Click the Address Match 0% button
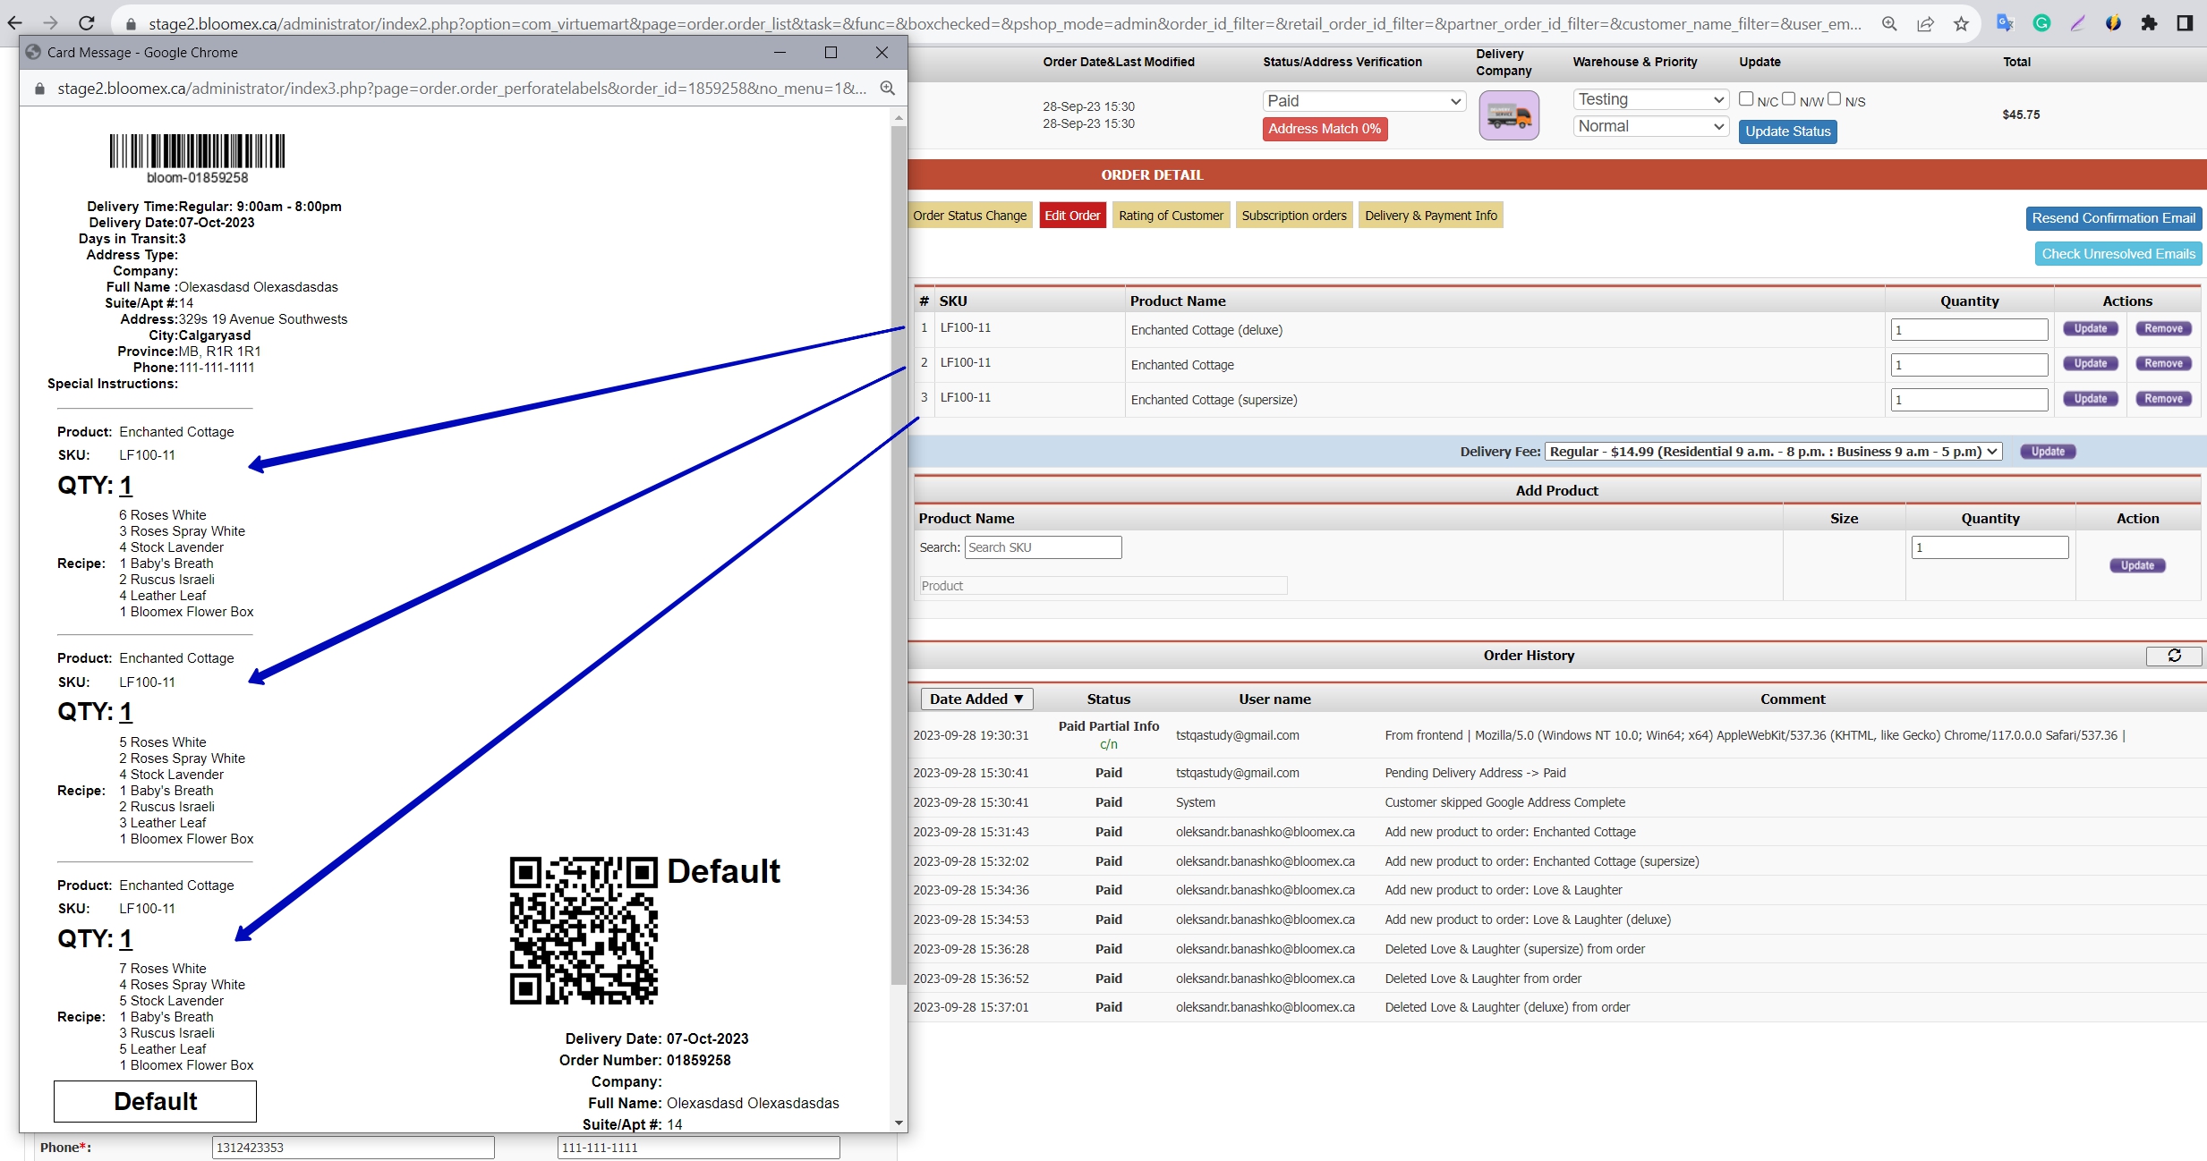The width and height of the screenshot is (2207, 1161). [1325, 129]
